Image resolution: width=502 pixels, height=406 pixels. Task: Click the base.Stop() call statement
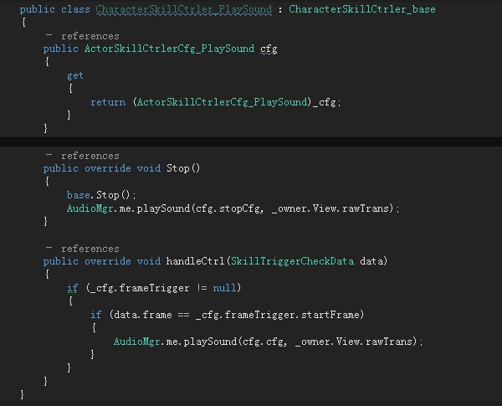[101, 195]
